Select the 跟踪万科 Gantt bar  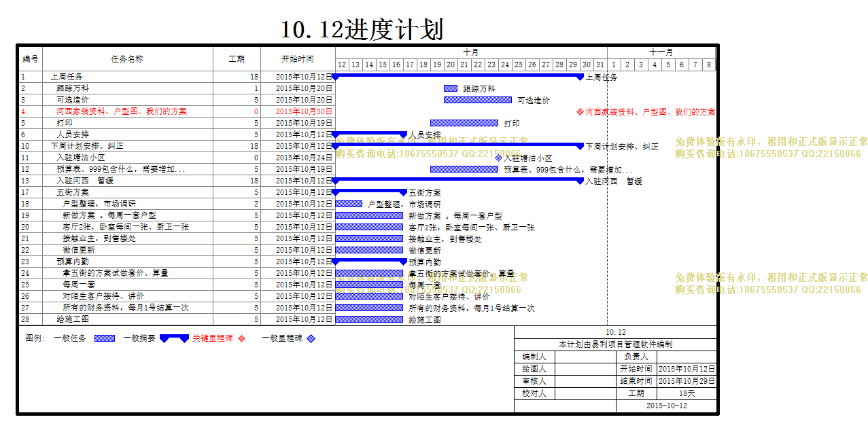(x=451, y=88)
